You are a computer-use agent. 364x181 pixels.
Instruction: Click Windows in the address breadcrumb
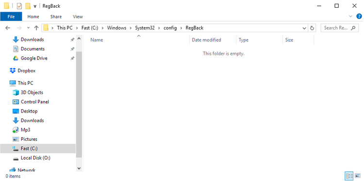[x=116, y=28]
